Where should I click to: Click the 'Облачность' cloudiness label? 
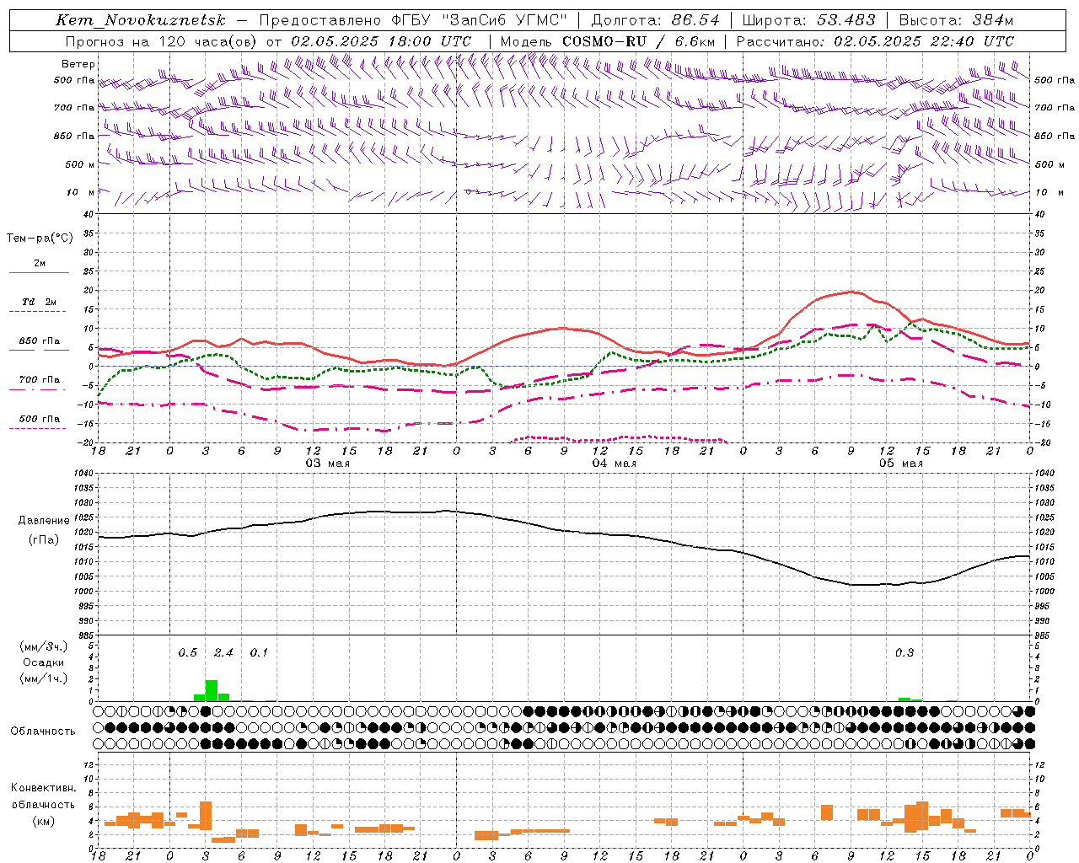tap(43, 732)
